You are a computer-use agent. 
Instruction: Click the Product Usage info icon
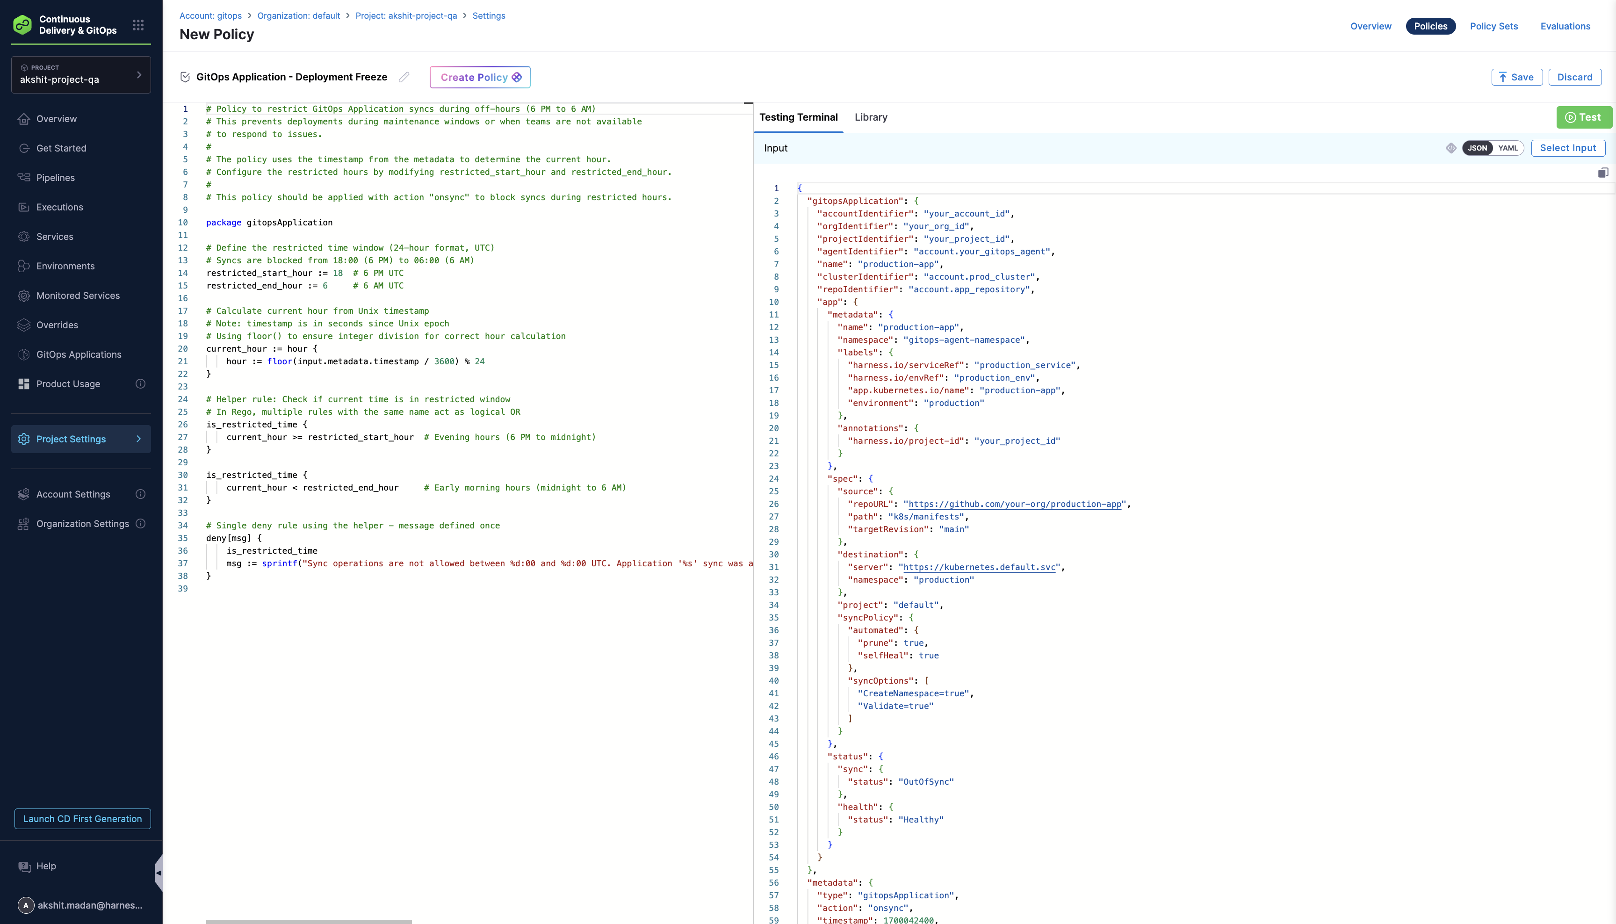[141, 384]
